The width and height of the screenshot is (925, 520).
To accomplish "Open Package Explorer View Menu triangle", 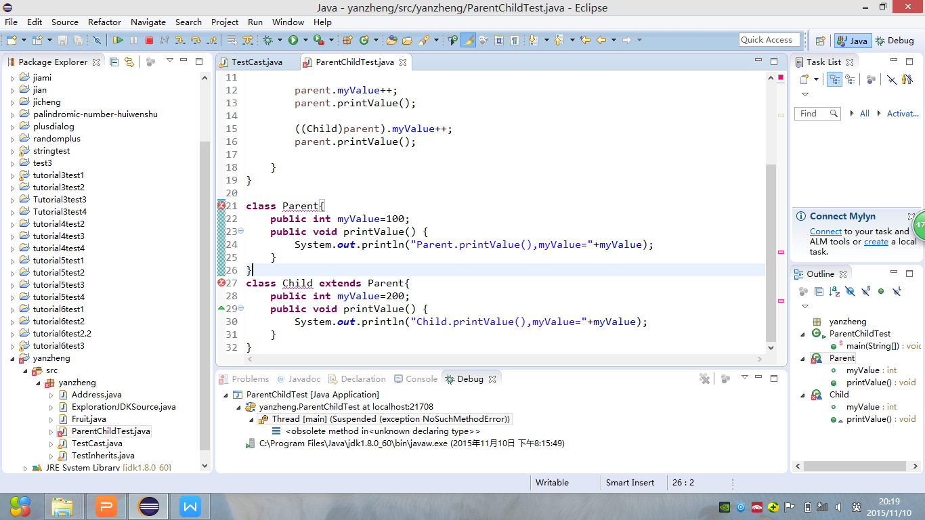I will click(169, 61).
